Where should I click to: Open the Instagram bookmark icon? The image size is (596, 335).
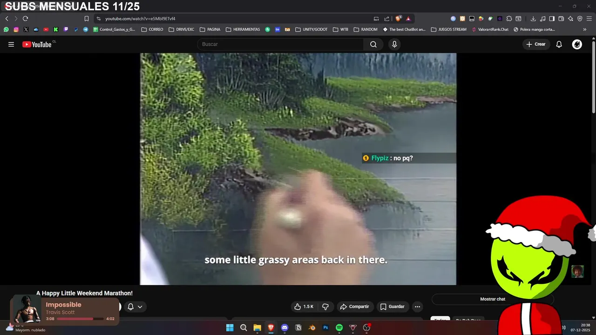point(16,29)
